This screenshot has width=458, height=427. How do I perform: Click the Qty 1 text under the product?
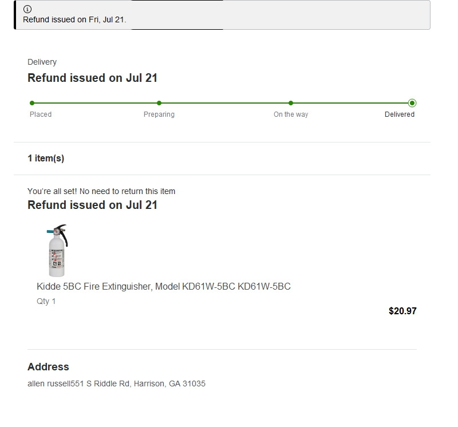[46, 301]
